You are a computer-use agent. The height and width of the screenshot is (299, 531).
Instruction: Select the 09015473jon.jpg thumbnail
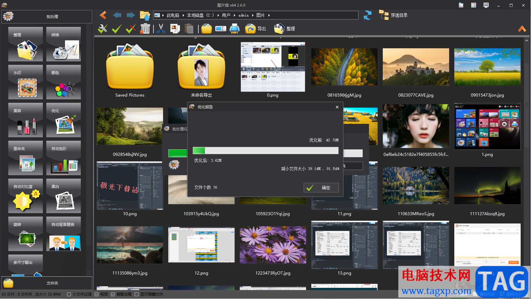click(487, 67)
